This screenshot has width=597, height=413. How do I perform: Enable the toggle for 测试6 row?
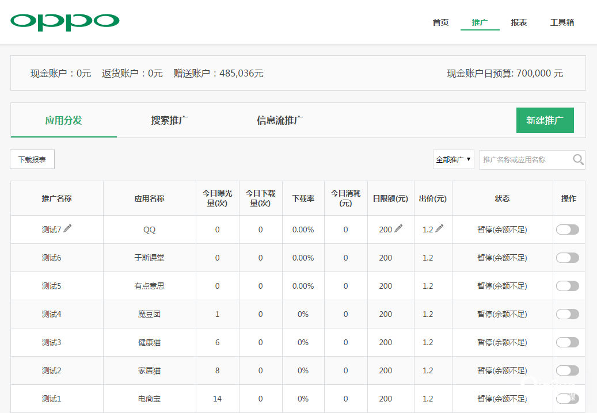(567, 258)
